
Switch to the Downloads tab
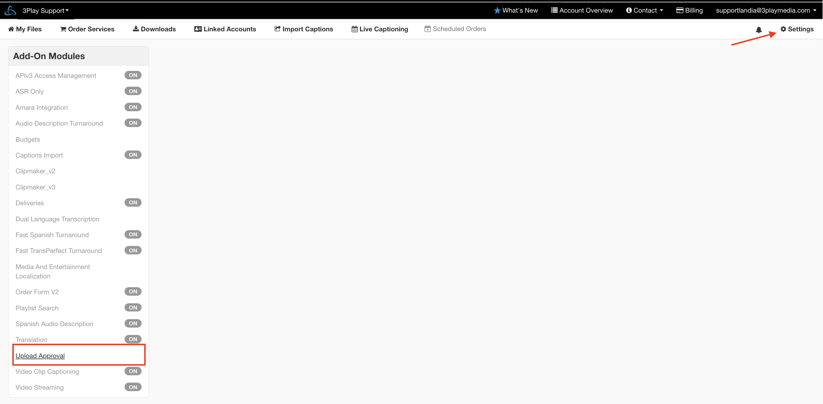click(154, 29)
